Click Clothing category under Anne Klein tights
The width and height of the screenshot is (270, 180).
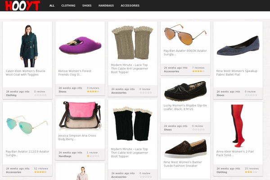click(222, 172)
